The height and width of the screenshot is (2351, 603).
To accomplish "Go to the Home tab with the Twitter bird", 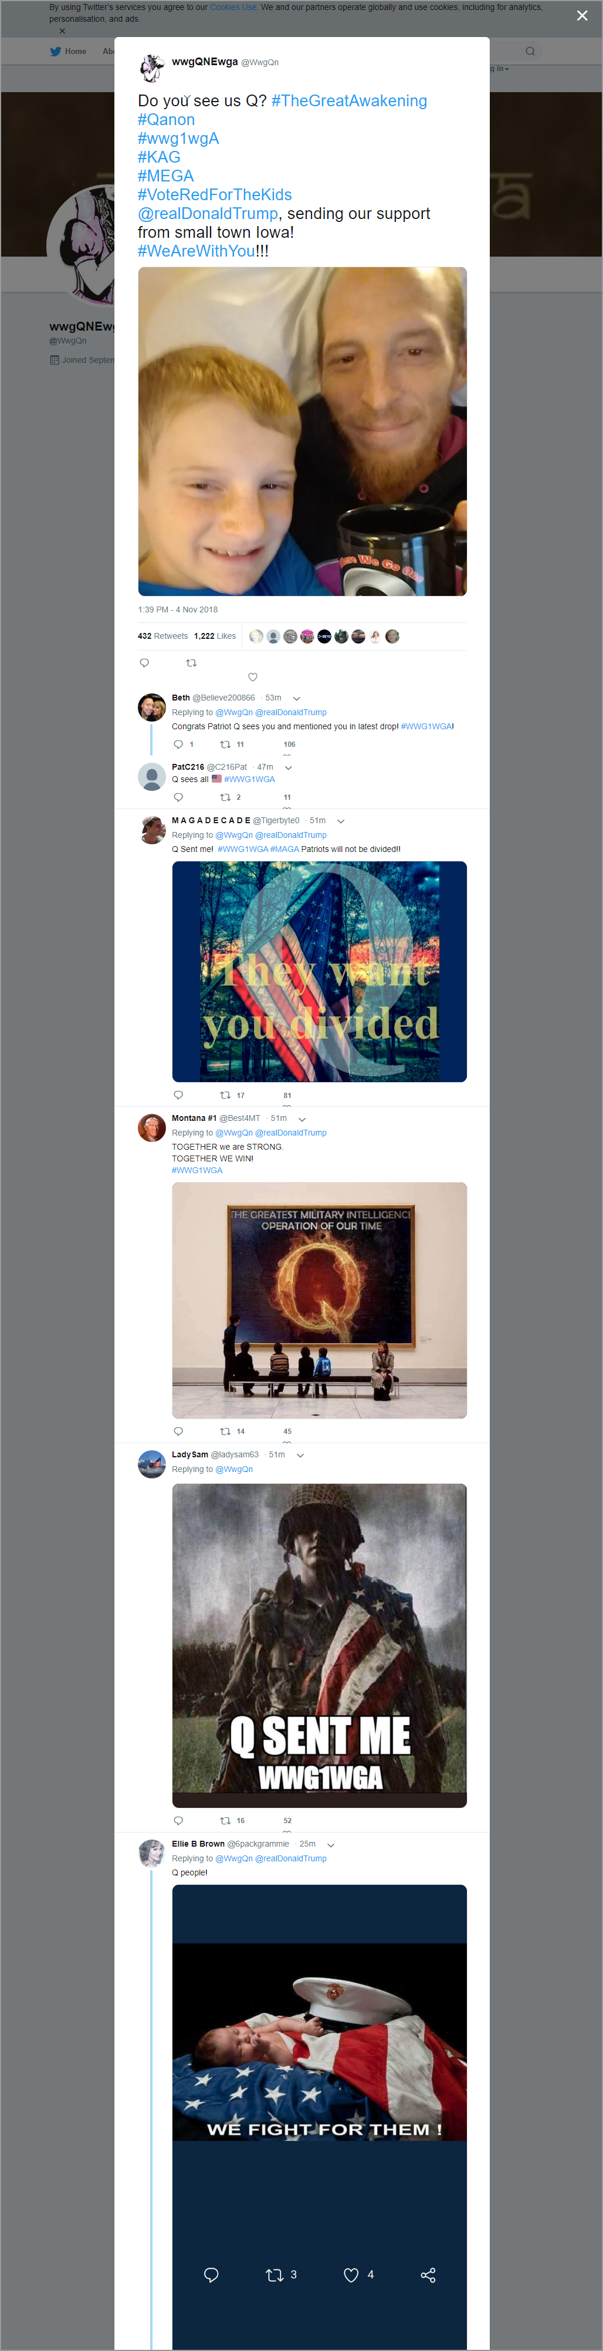I will click(x=69, y=51).
